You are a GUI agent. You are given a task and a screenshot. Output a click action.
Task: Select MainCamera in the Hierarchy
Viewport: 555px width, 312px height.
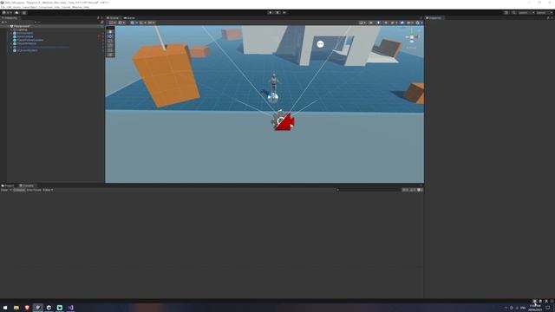(x=25, y=36)
